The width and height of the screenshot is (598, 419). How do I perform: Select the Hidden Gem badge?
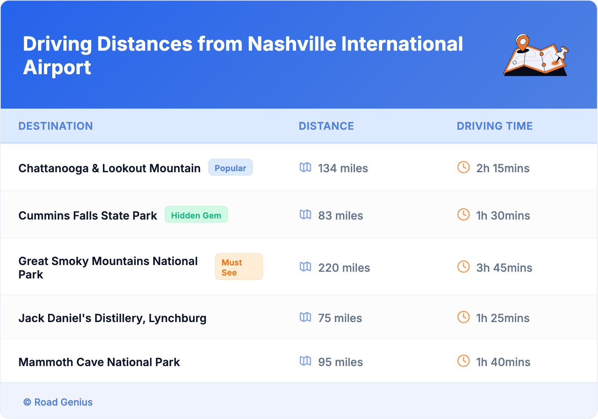(x=196, y=215)
